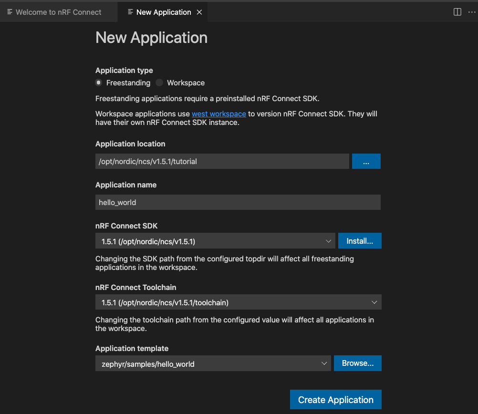478x414 pixels.
Task: Switch to Welcome to nRF Connect tab
Action: click(x=58, y=12)
